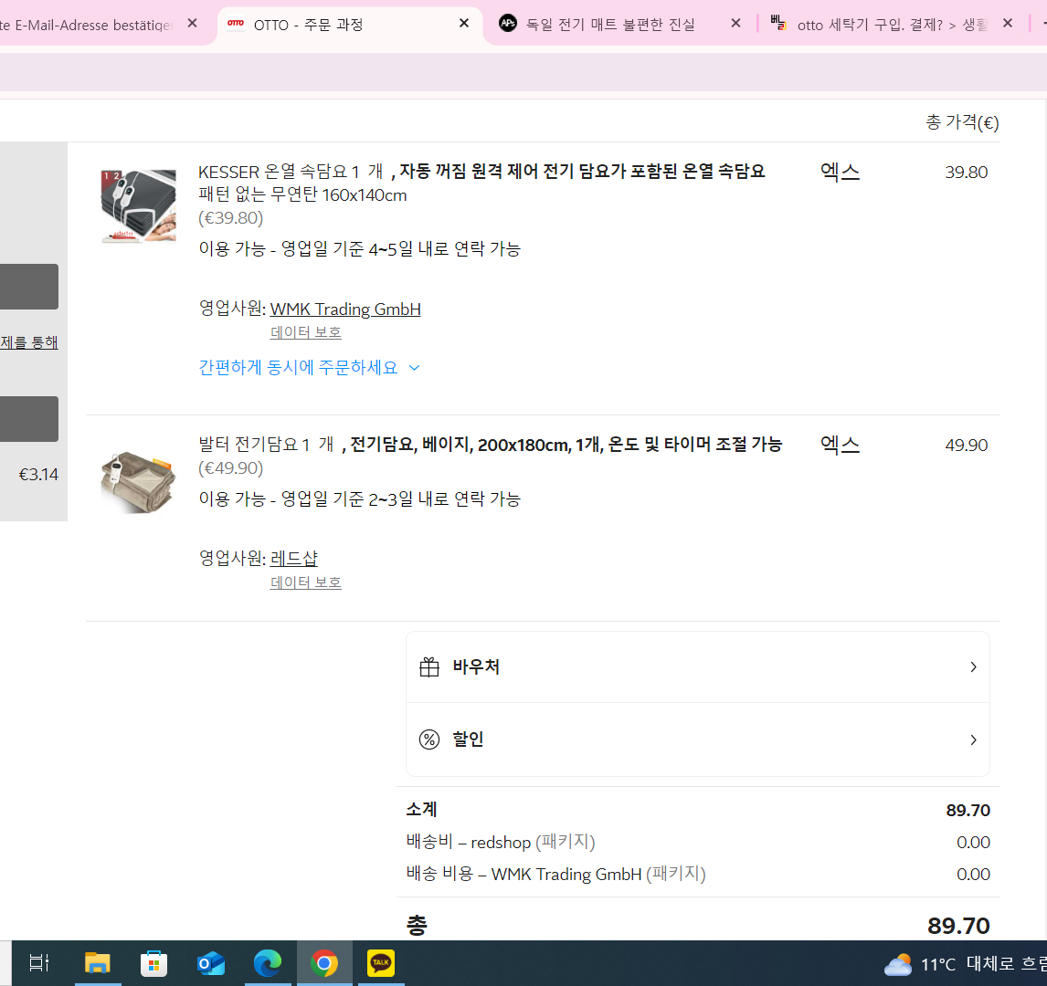Open the KESSER heated blanket thumbnail

138,205
